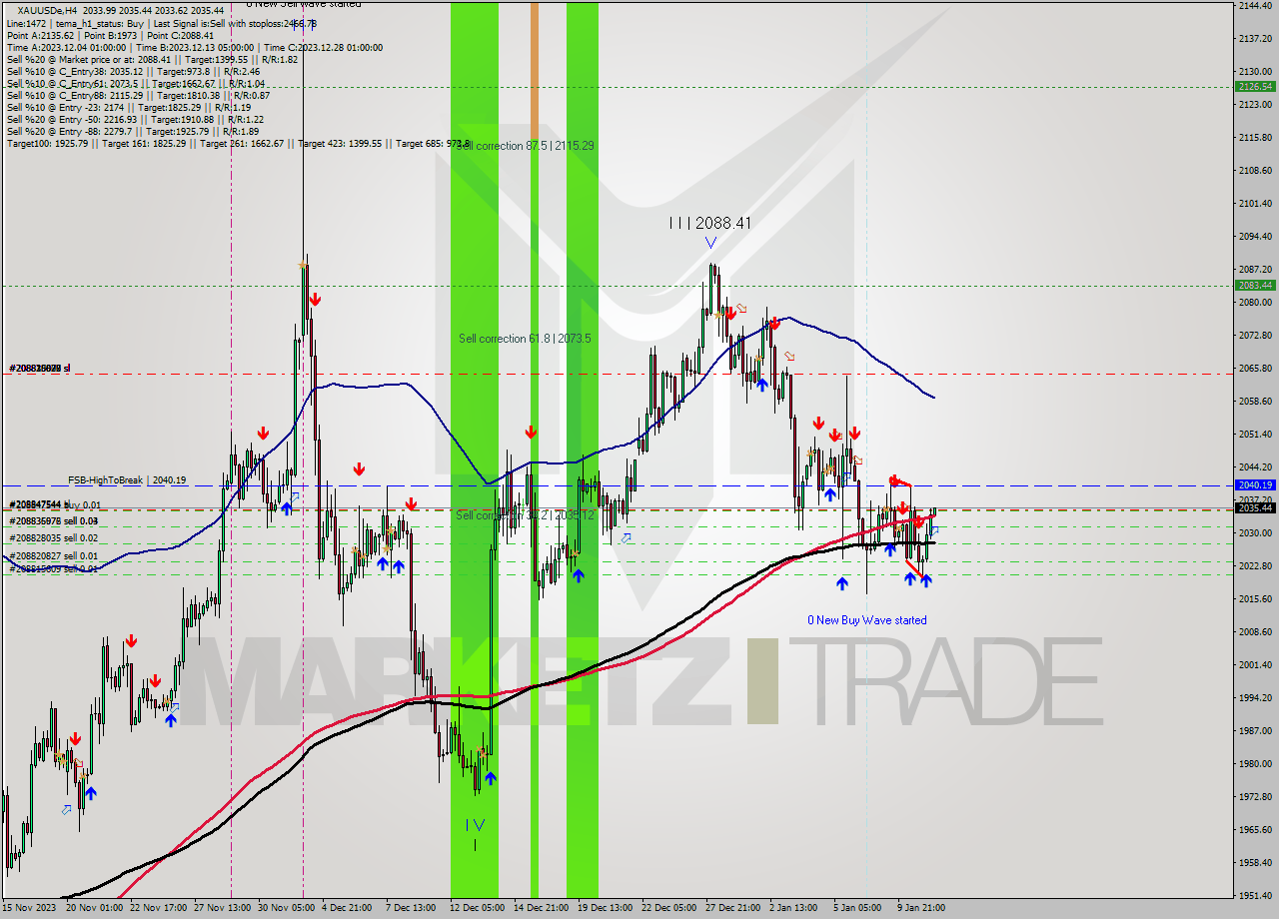Click the 'I I I 2088.41' wave label
This screenshot has width=1279, height=919.
pos(710,223)
